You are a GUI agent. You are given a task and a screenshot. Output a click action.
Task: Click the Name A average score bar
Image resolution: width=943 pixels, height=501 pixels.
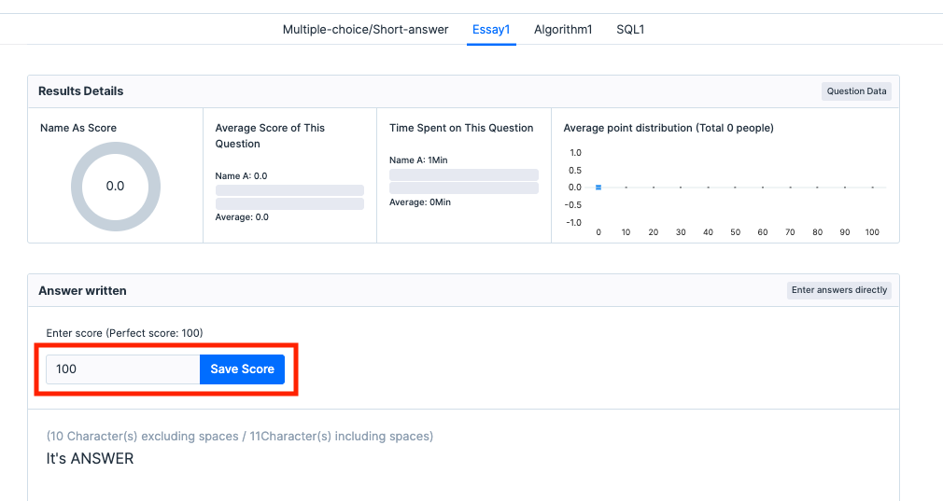[x=289, y=190]
